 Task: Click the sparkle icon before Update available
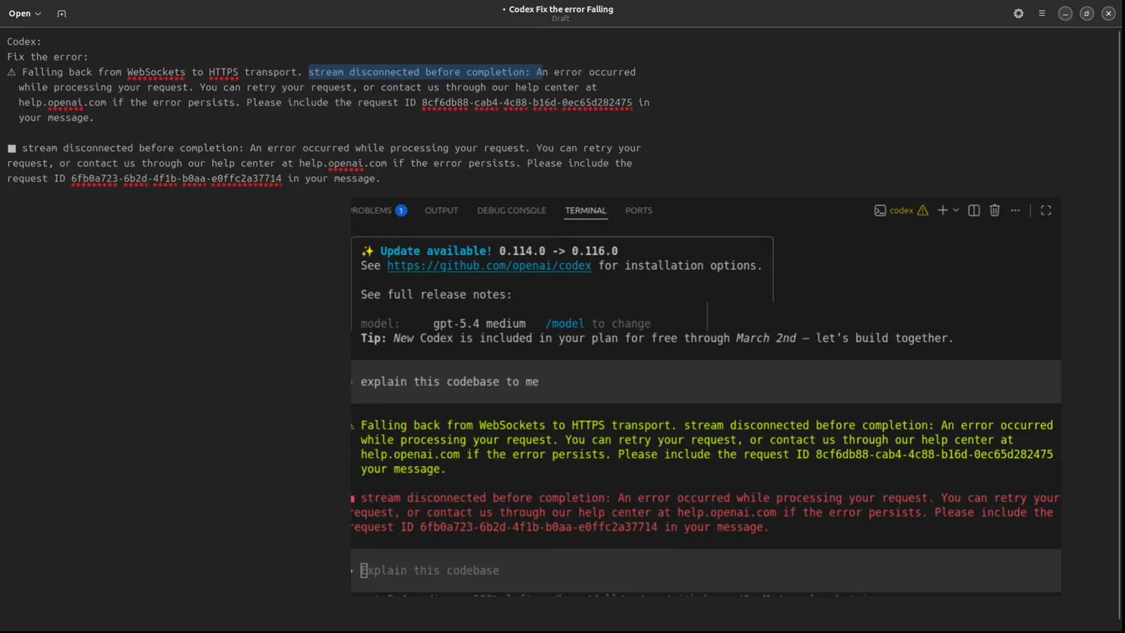click(x=367, y=251)
